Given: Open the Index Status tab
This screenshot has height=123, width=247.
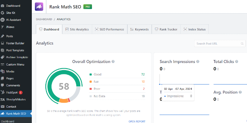Looking at the screenshot, I should pyautogui.click(x=195, y=29).
